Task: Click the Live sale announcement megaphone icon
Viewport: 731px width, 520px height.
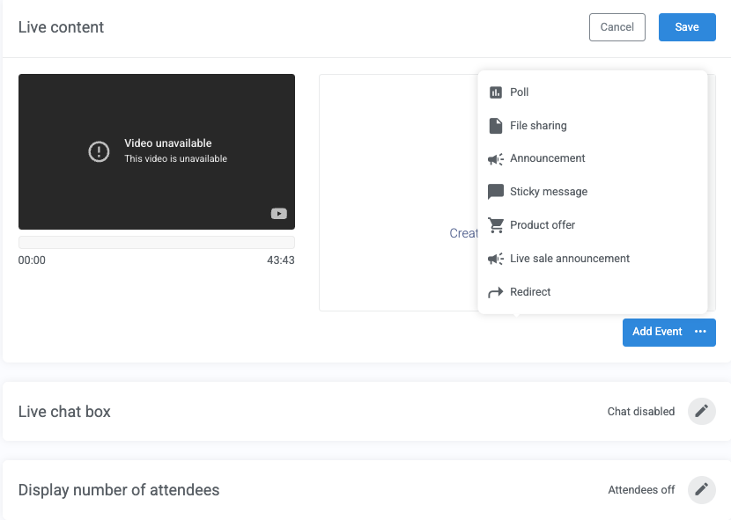Action: tap(496, 258)
